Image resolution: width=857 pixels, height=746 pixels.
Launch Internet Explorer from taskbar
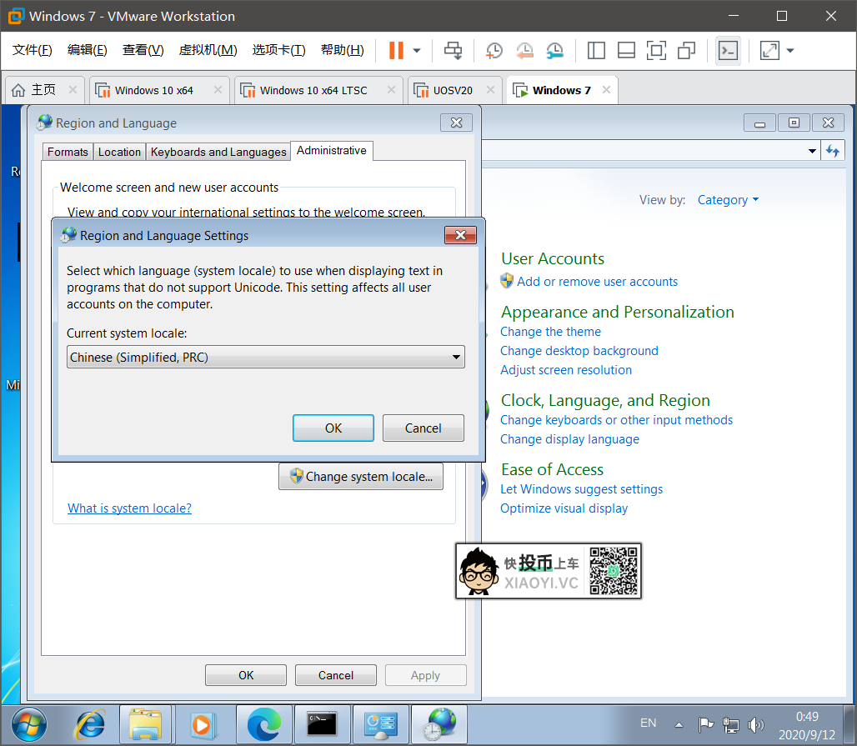(x=90, y=724)
